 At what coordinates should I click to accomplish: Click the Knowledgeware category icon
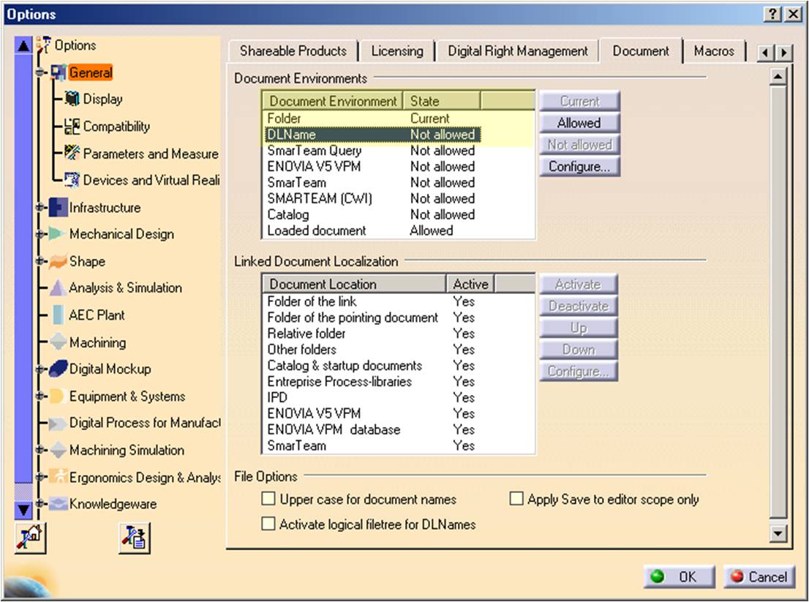[x=59, y=503]
